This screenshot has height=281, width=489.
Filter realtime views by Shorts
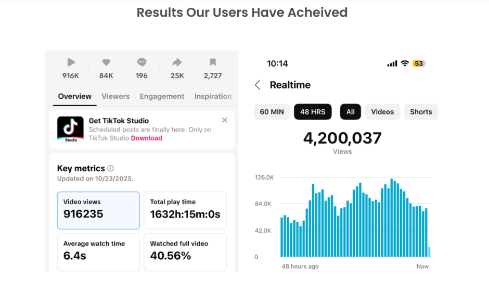[421, 112]
